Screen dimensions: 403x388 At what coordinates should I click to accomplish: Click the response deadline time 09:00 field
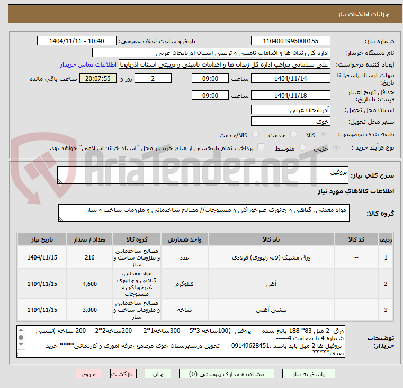point(210,78)
